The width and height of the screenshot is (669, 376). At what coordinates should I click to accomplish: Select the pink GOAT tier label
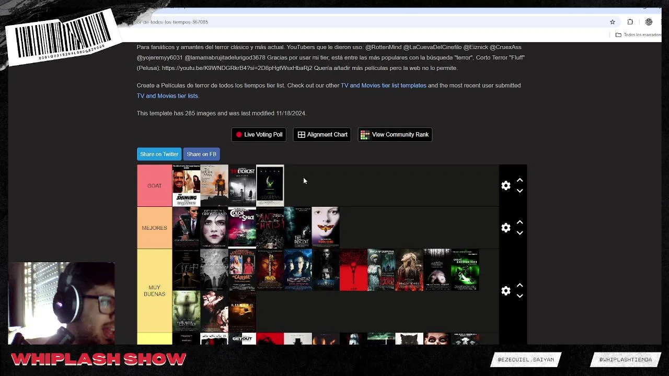[154, 185]
